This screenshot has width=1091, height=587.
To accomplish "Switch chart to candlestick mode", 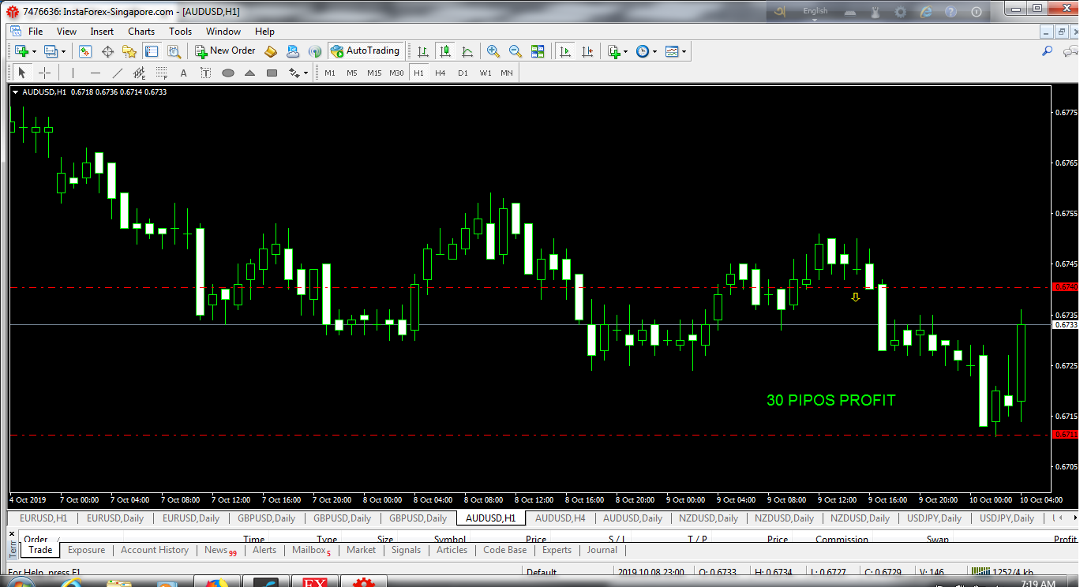I will (445, 51).
